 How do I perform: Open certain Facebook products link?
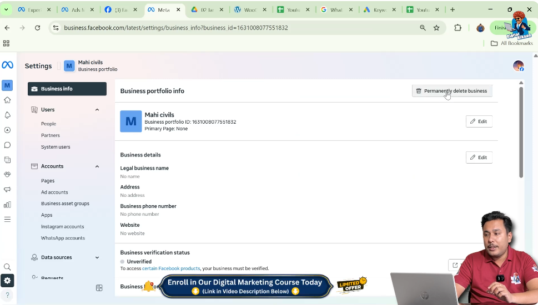click(171, 268)
